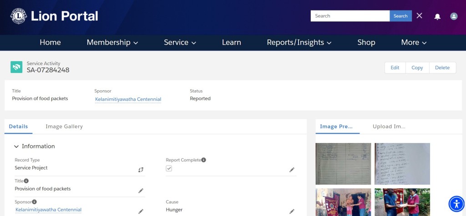Open the photo of woman handing packet
This screenshot has width=466, height=216.
pyautogui.click(x=402, y=202)
